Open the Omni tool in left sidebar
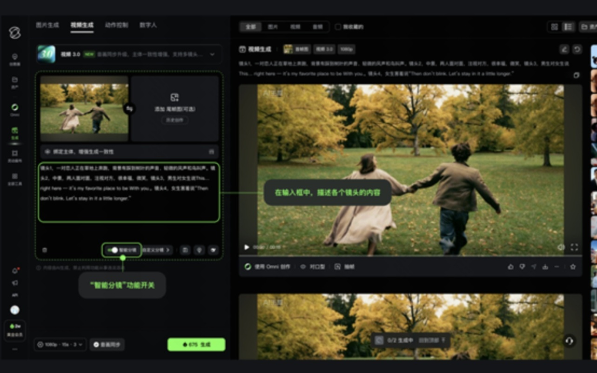Image resolution: width=597 pixels, height=373 pixels. (15, 109)
